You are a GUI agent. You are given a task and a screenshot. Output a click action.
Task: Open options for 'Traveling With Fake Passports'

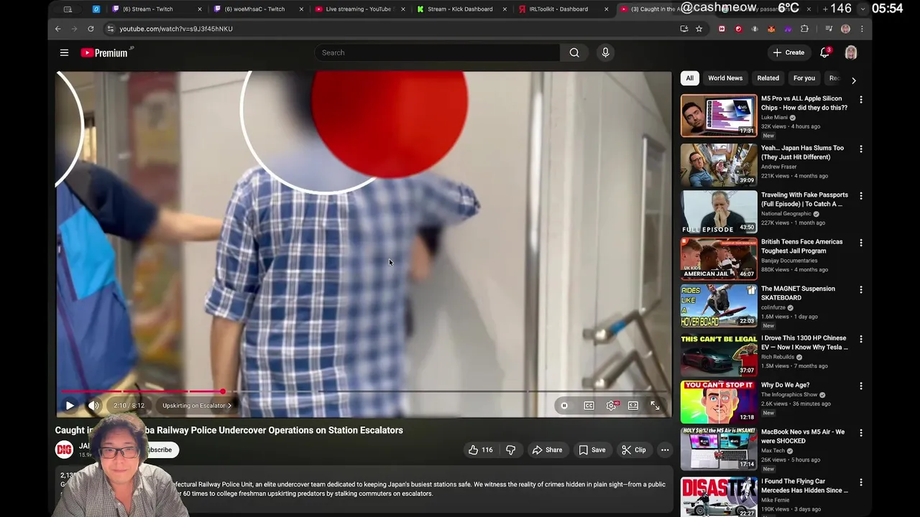pyautogui.click(x=860, y=195)
